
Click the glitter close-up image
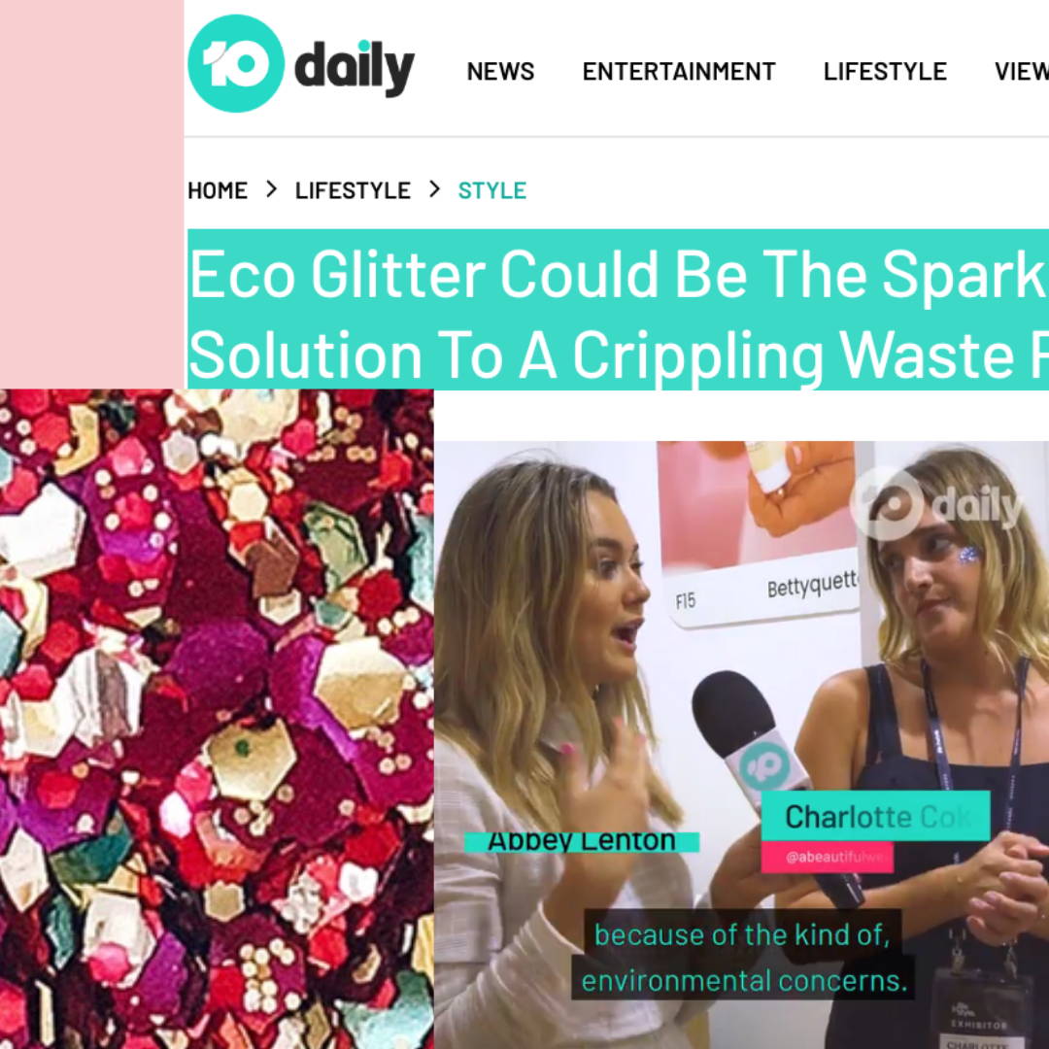217,719
